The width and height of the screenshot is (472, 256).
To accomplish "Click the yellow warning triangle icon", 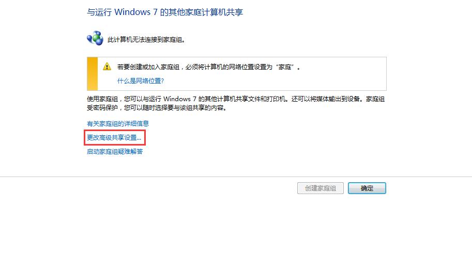I will 107,67.
